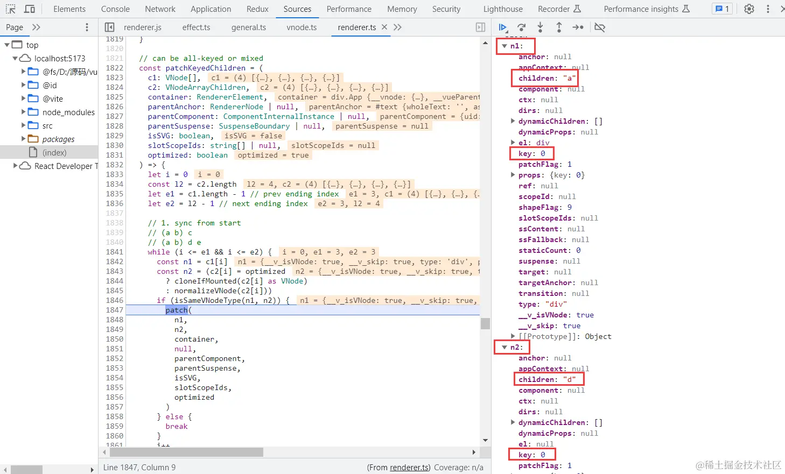The width and height of the screenshot is (785, 474).
Task: Expand n1 [[Prototype]] entry
Action: (x=513, y=337)
